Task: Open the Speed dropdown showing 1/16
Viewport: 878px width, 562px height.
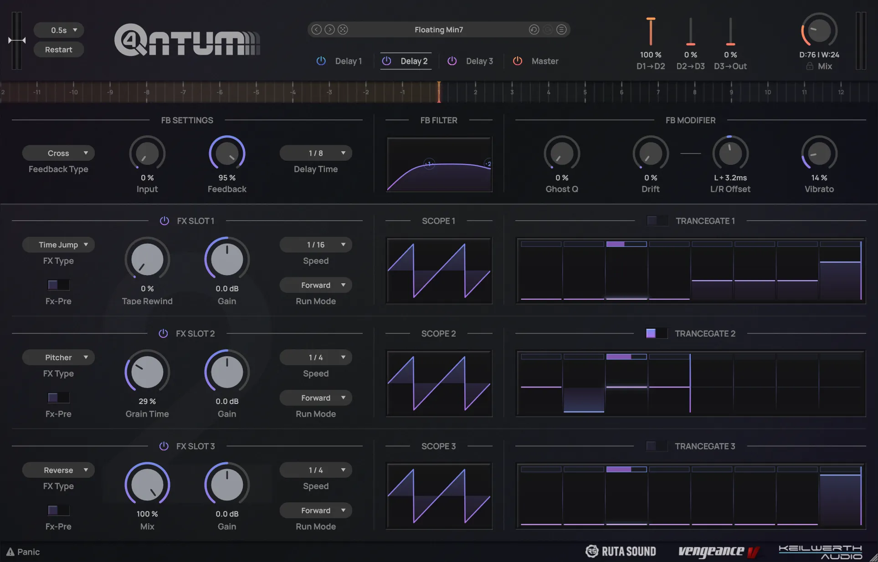Action: tap(316, 245)
